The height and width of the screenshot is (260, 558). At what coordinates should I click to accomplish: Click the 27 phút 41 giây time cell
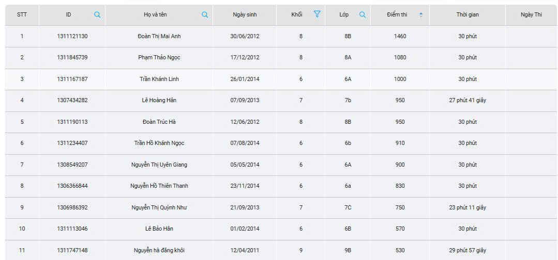click(467, 101)
